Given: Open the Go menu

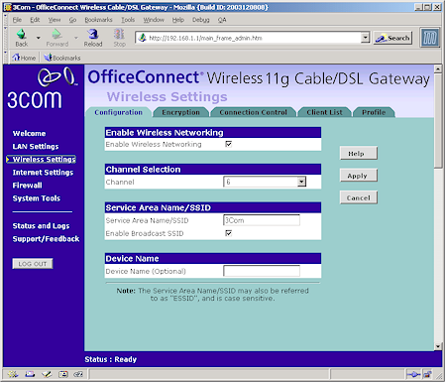Looking at the screenshot, I should pos(72,20).
